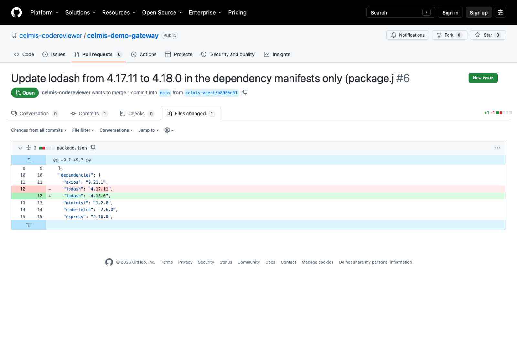
Task: Open appearance settings sliders icon
Action: click(501, 13)
